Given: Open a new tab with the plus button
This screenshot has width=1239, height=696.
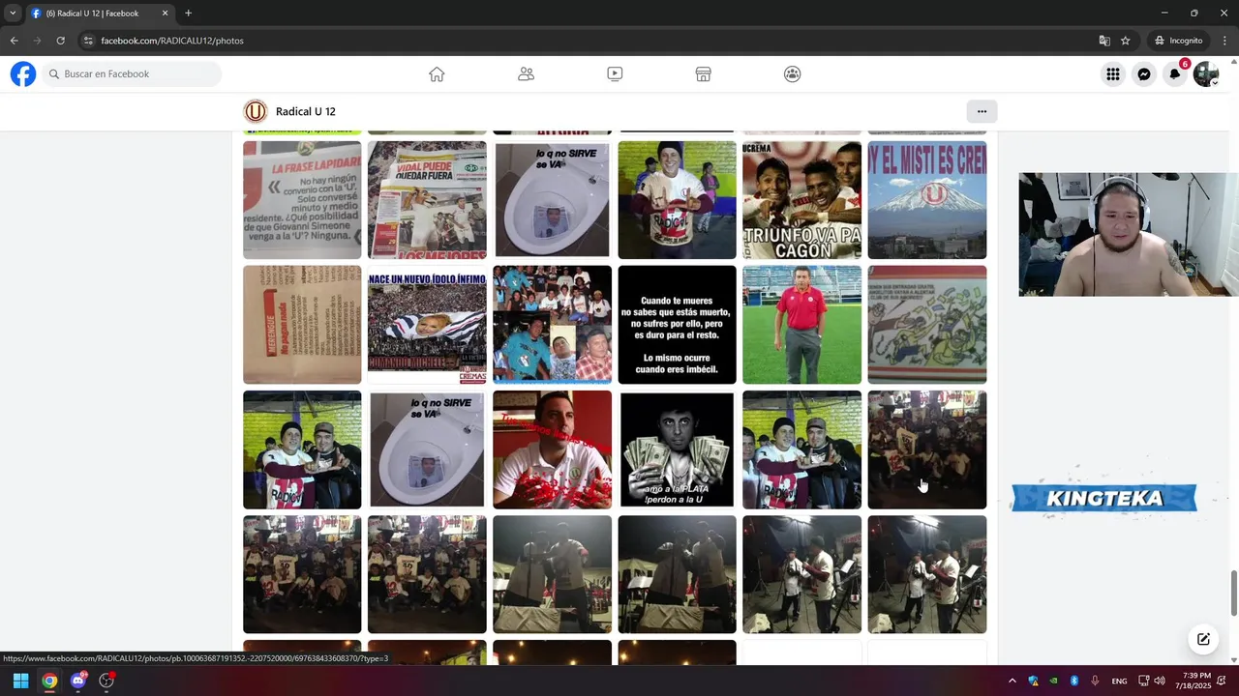Looking at the screenshot, I should (x=188, y=14).
